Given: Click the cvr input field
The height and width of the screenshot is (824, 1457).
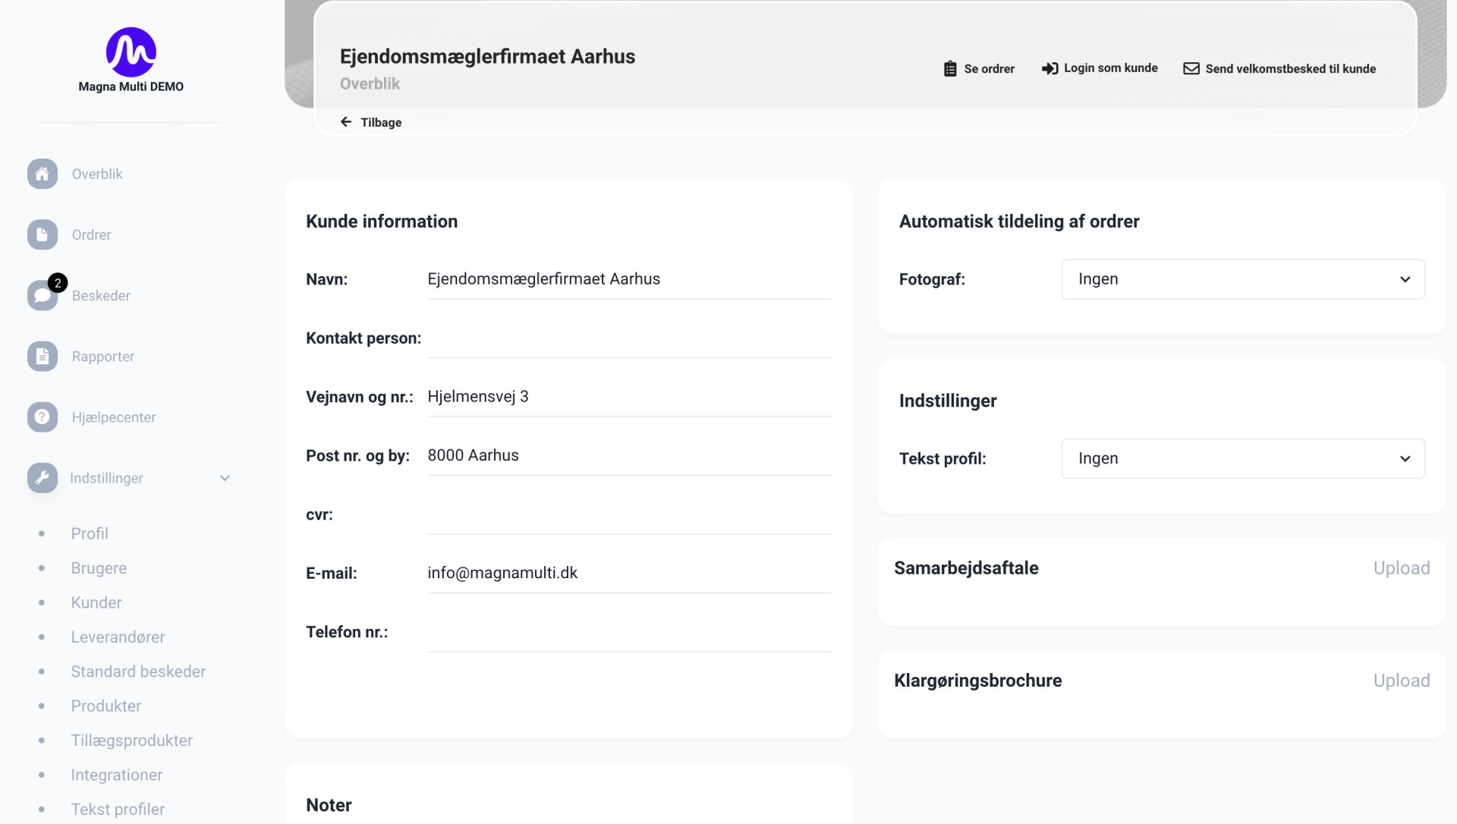Looking at the screenshot, I should click(630, 514).
